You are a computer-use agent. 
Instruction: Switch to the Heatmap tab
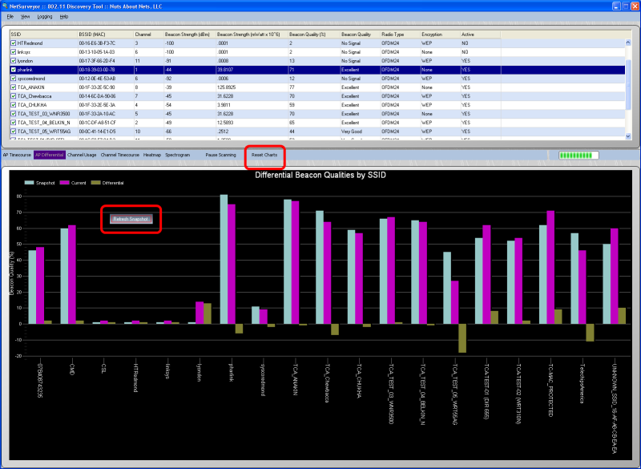click(x=152, y=155)
